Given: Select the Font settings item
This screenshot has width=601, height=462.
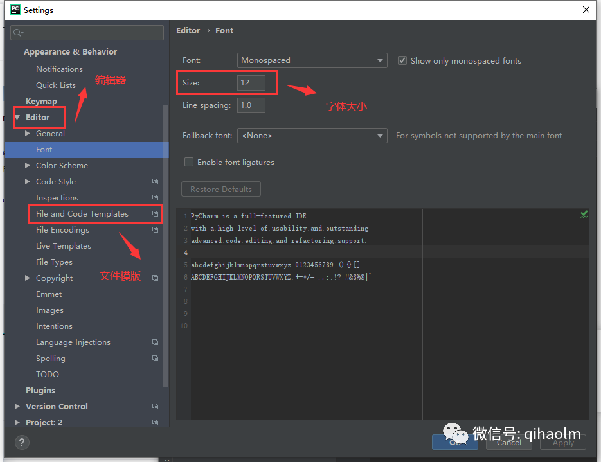Looking at the screenshot, I should (x=87, y=150).
